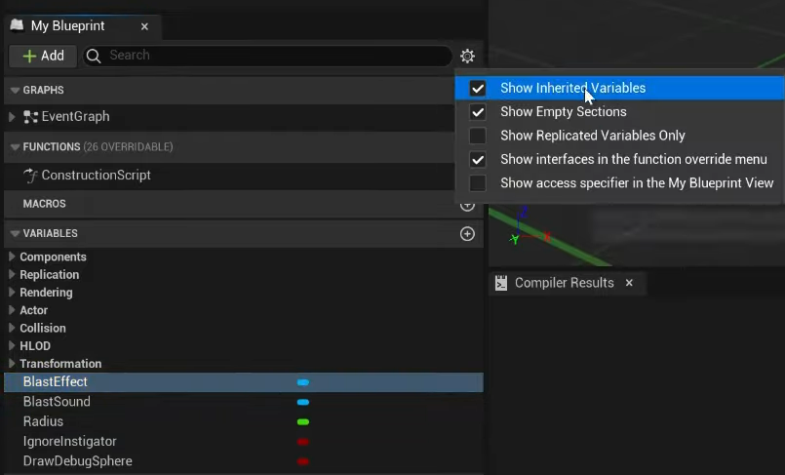785x475 pixels.
Task: Click the Compiler Results panel icon
Action: click(x=501, y=283)
